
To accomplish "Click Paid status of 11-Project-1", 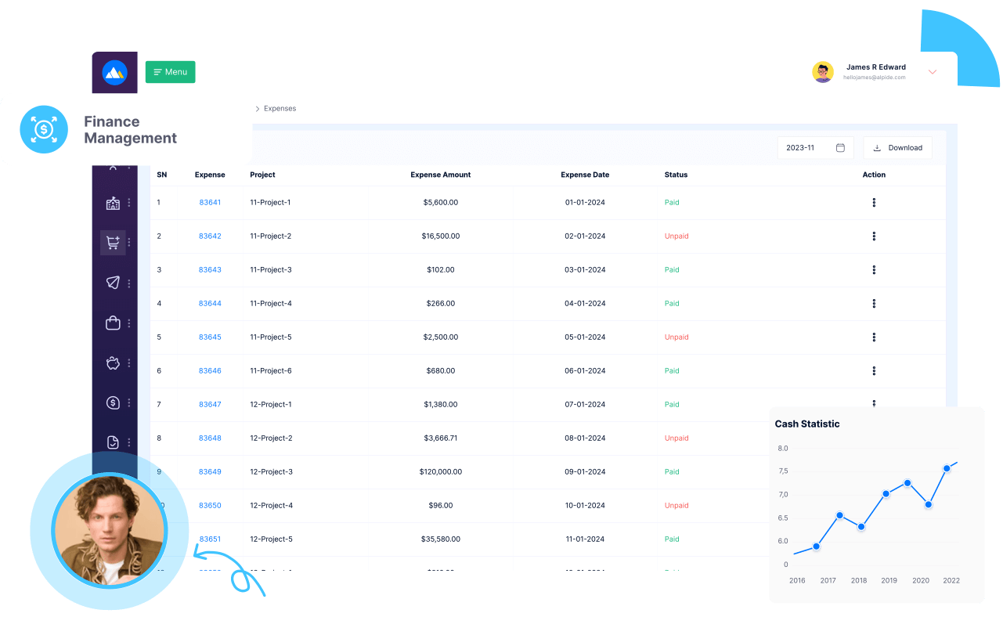I will (672, 202).
